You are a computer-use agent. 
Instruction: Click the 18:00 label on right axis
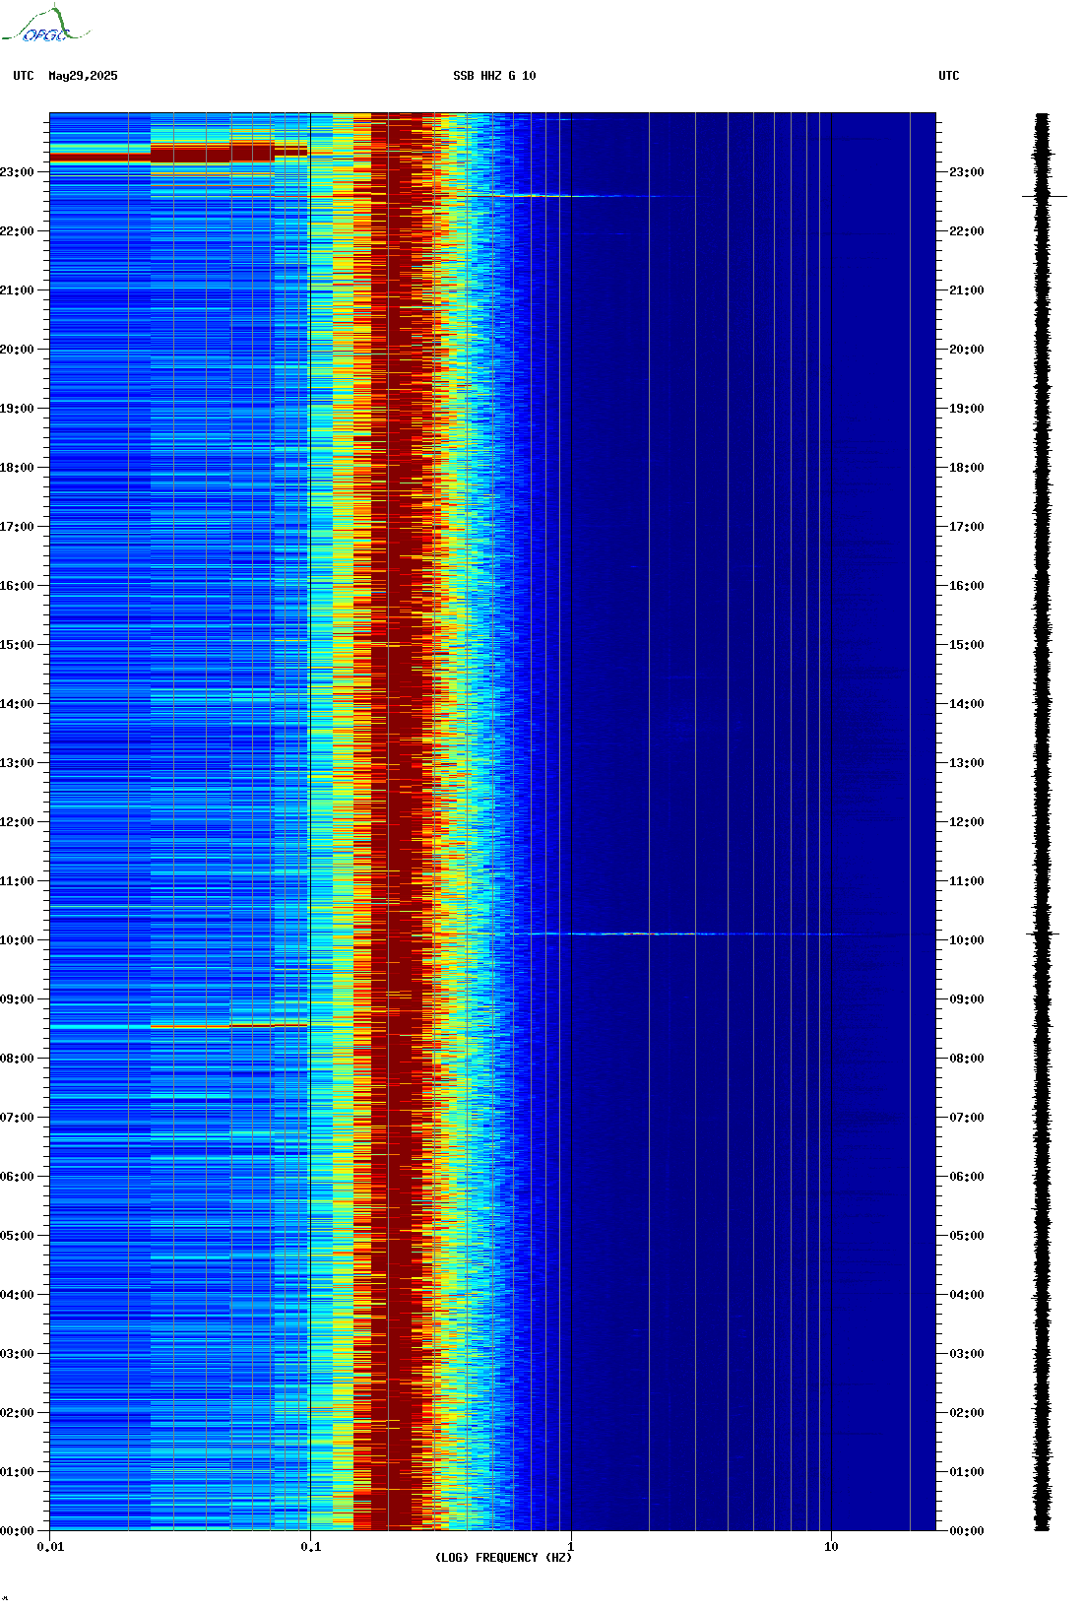point(966,468)
